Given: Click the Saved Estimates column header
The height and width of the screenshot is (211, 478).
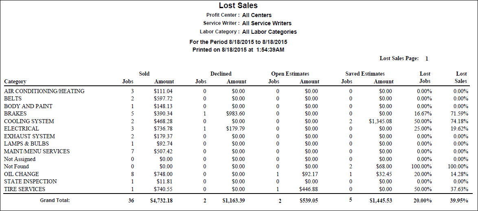Looking at the screenshot, I should click(365, 74).
